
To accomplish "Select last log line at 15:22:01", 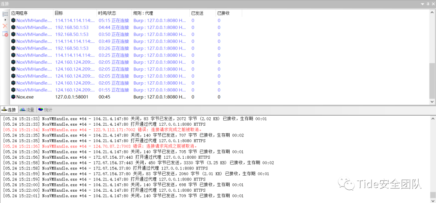I will 124,196.
